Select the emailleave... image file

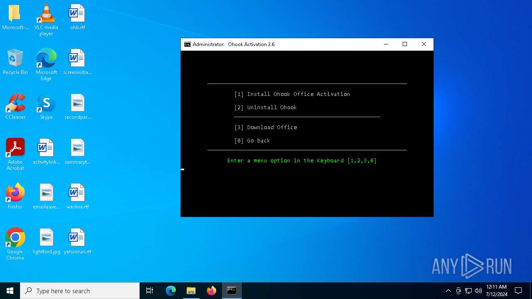[x=46, y=197]
